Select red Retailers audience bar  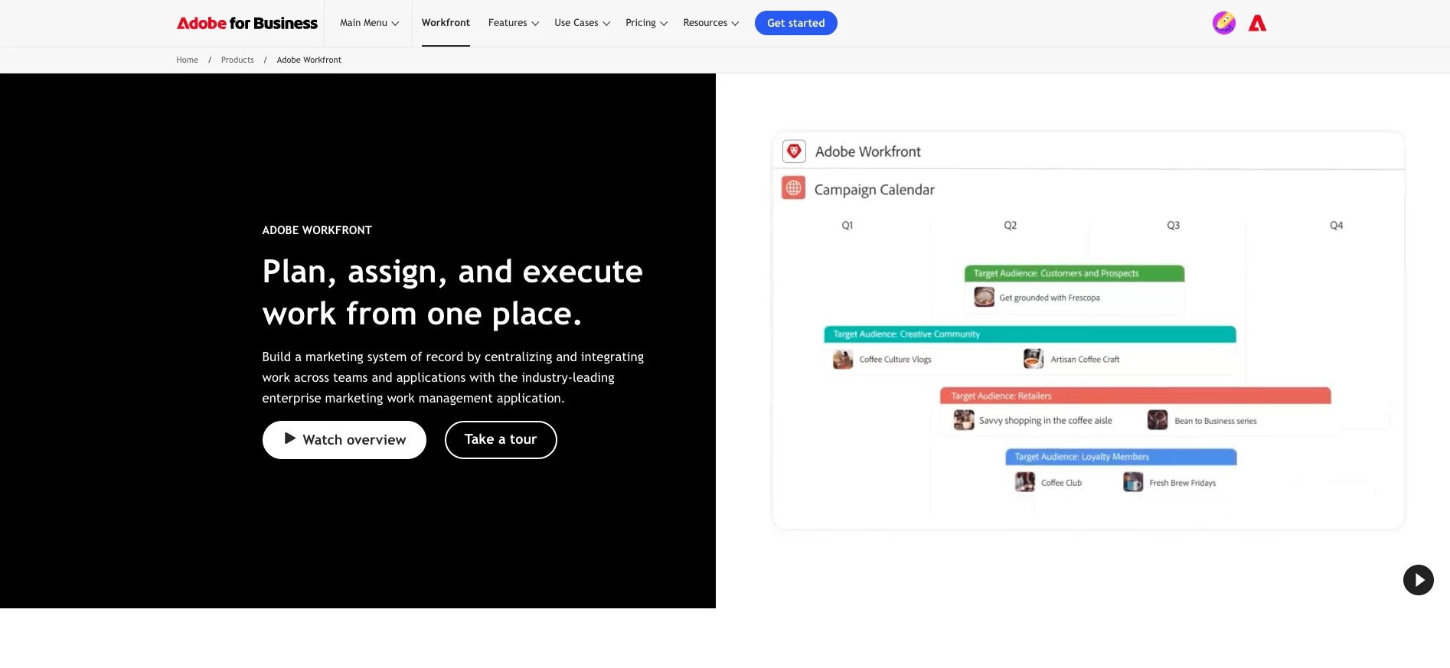1135,396
